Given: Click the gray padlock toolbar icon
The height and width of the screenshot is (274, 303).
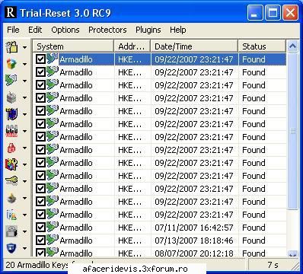Looking at the screenshot, I should [x=11, y=231].
